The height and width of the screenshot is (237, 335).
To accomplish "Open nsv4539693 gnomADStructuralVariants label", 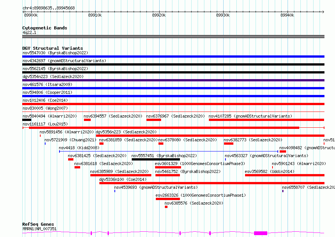I will [156, 187].
